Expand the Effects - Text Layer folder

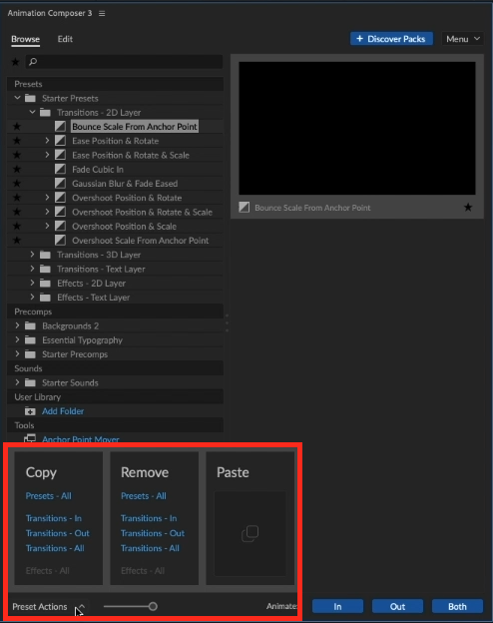point(32,297)
